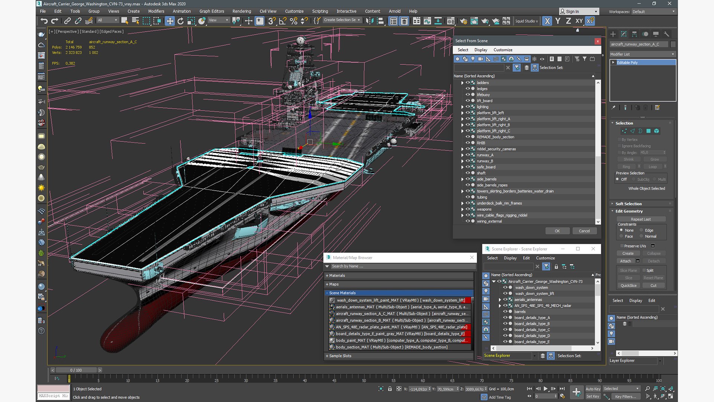The height and width of the screenshot is (402, 714).
Task: Expand platform_lift_left tree node
Action: (x=462, y=113)
